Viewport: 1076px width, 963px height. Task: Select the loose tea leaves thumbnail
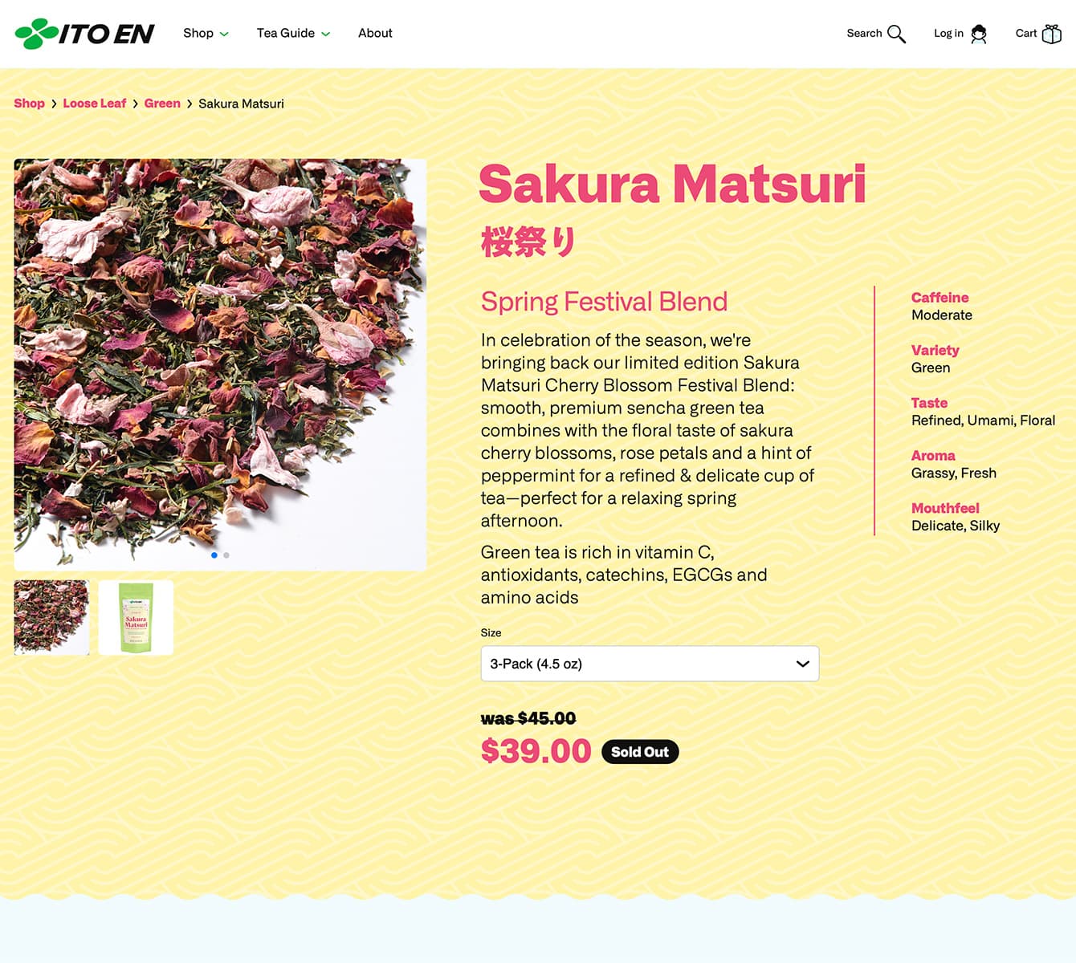51,618
